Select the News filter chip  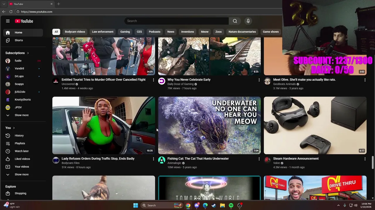click(171, 32)
